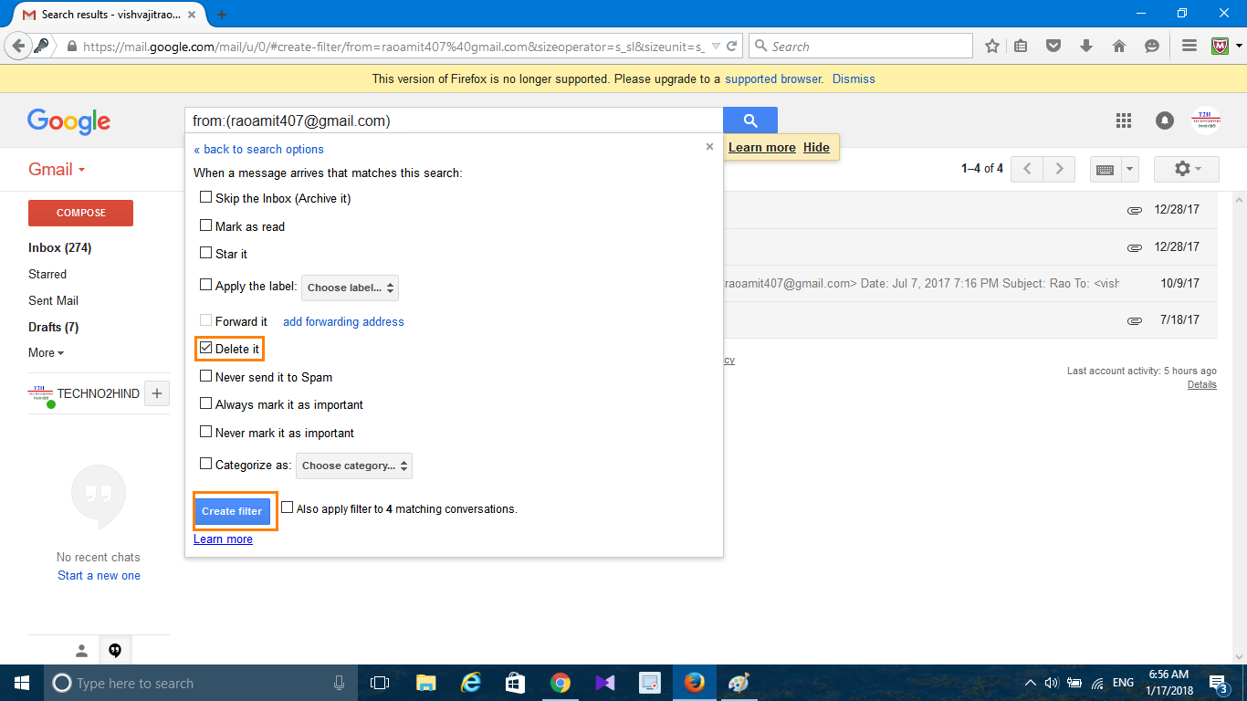The height and width of the screenshot is (701, 1247).
Task: Open Choose category dropdown
Action: (354, 466)
